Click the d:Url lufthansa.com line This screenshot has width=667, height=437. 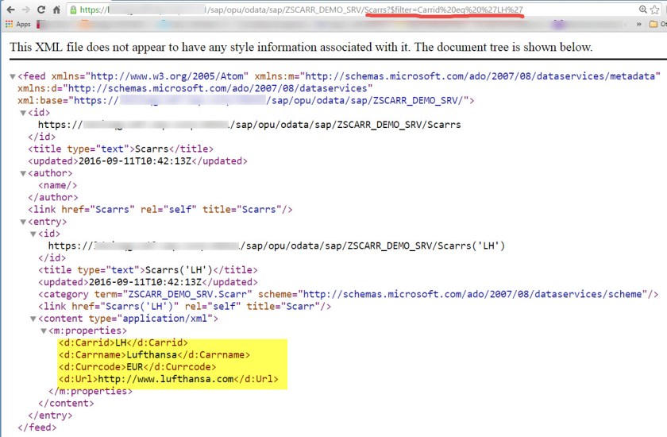point(168,379)
